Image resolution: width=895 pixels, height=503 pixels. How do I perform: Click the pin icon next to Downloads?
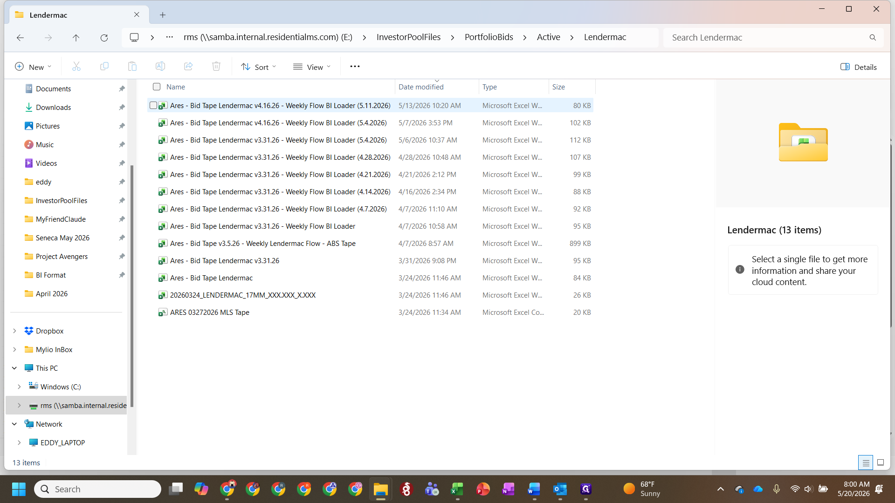122,107
